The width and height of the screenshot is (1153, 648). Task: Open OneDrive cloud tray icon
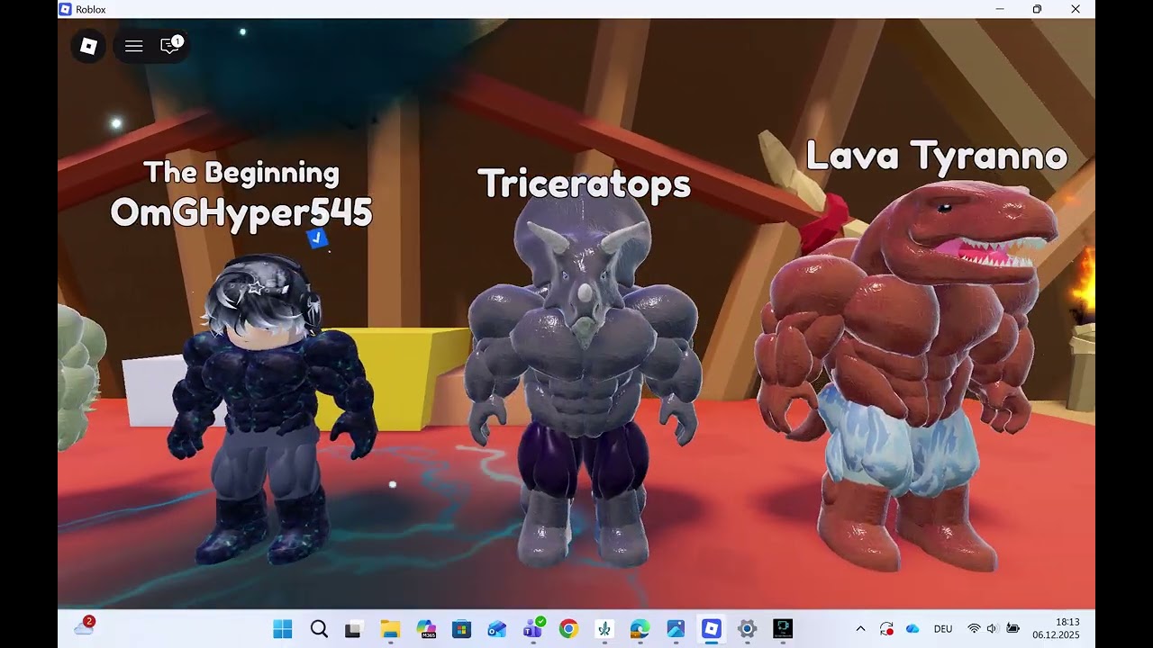click(x=912, y=629)
